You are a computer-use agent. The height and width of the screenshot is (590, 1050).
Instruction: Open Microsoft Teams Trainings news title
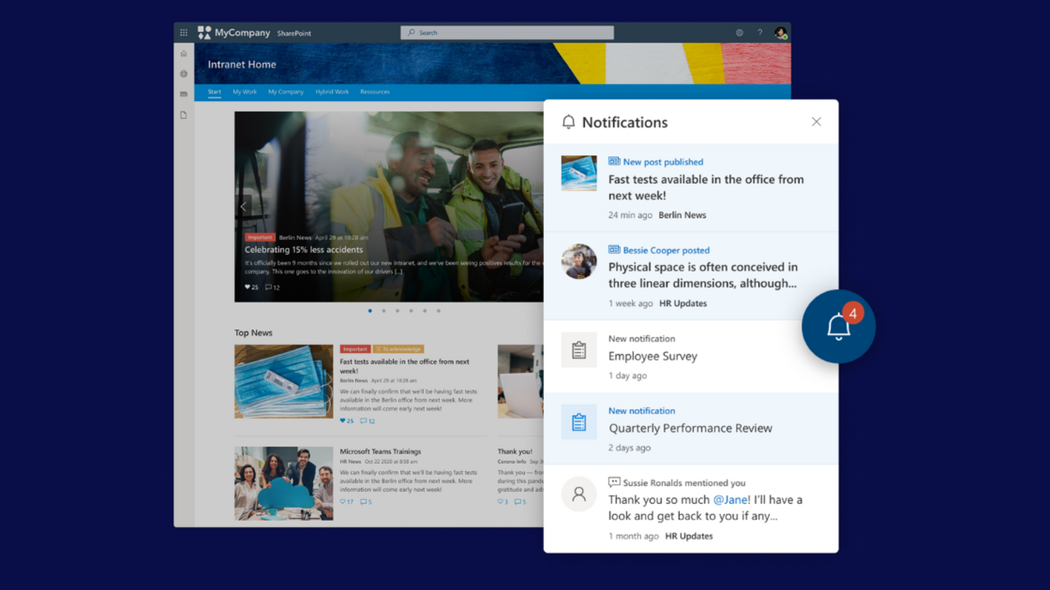pos(381,452)
